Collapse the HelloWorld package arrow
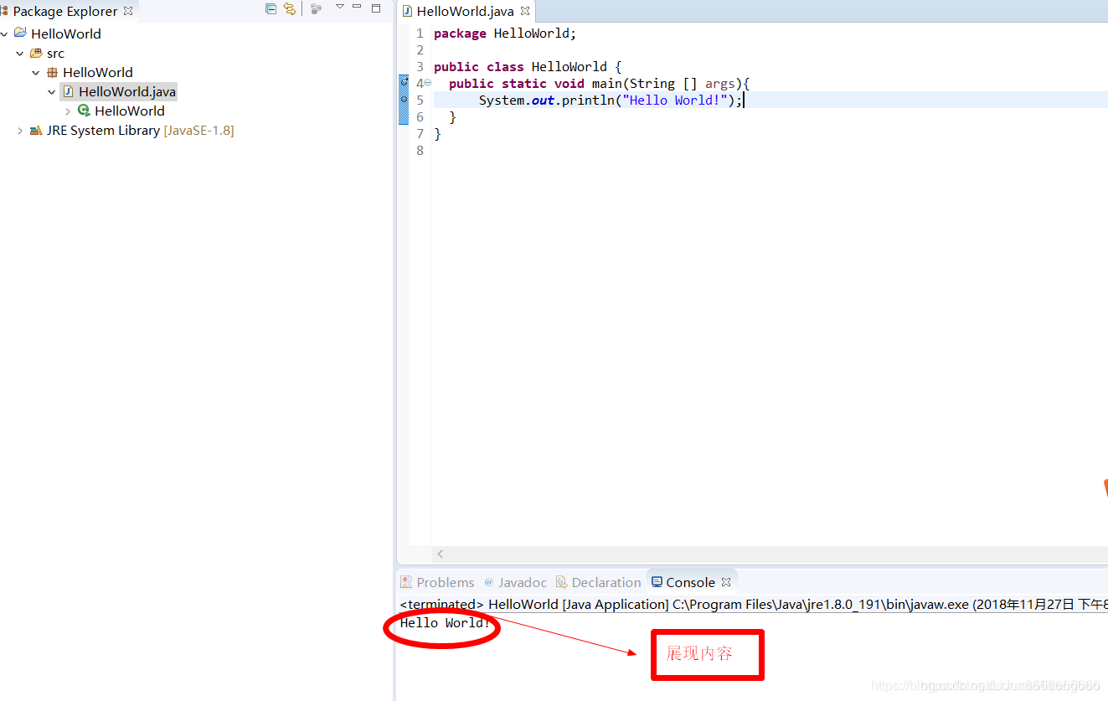Screen dimensions: 1108x701 [x=36, y=73]
